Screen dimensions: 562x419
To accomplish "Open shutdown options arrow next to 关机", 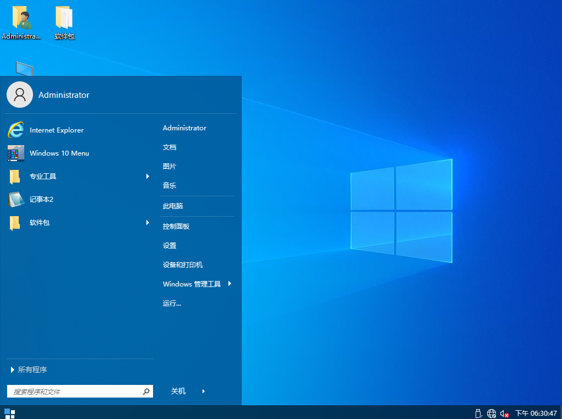I will (204, 391).
